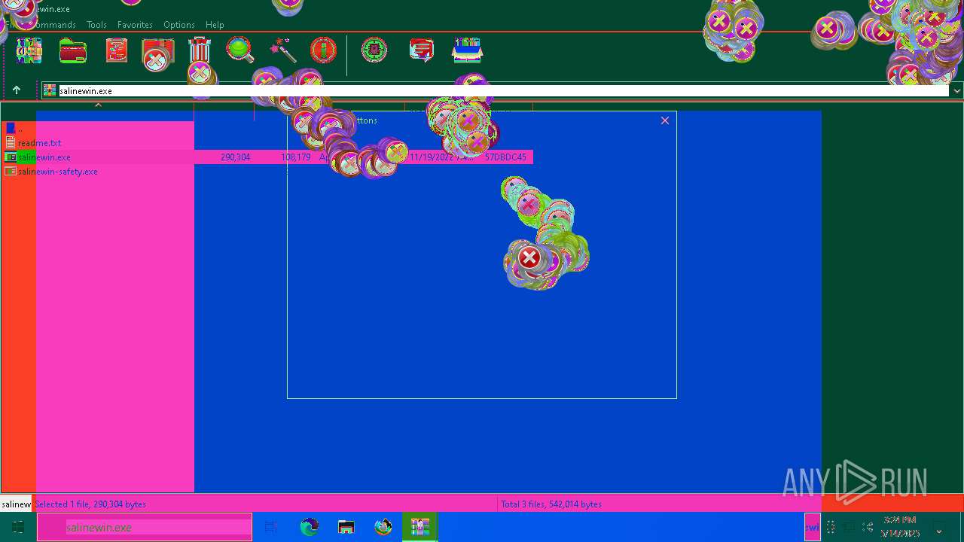
Task: Open the Help menu
Action: tap(215, 25)
